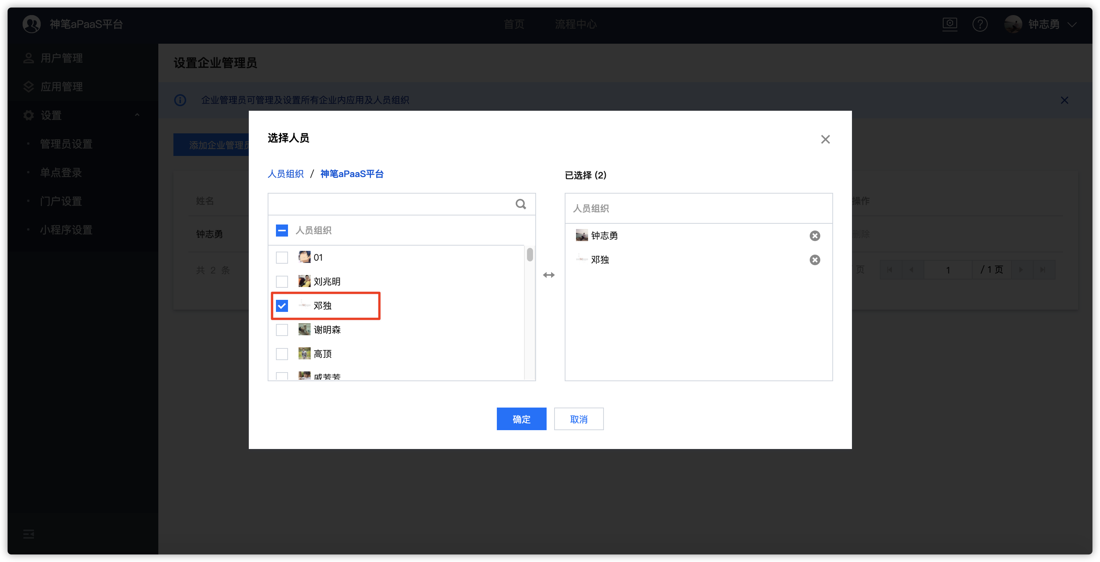Go to 首页 in the top navigation
1100x562 pixels.
(514, 24)
